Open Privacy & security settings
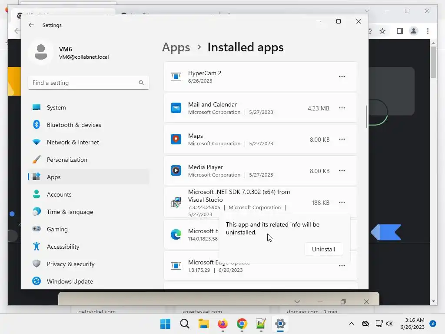Viewport: 445px width, 334px height. [88, 264]
